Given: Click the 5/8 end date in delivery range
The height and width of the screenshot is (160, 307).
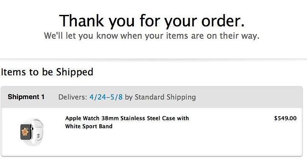Looking at the screenshot, I should pos(116,97).
